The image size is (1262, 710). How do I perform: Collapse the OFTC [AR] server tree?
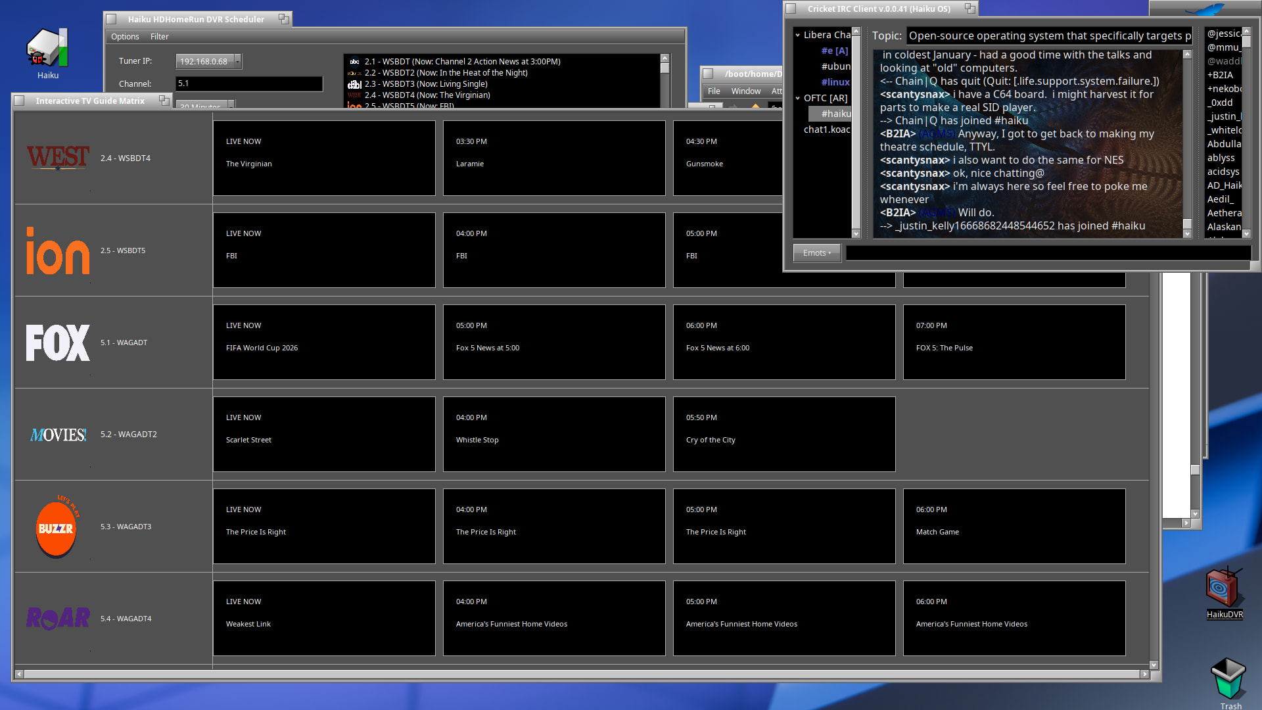798,99
